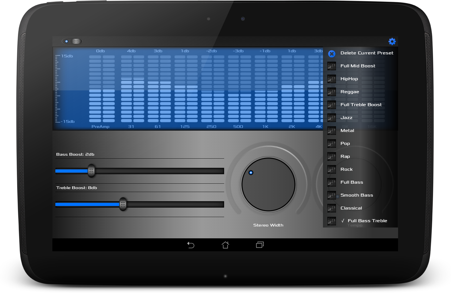Select the Full Treble Boost preset
The width and height of the screenshot is (451, 293).
point(360,105)
